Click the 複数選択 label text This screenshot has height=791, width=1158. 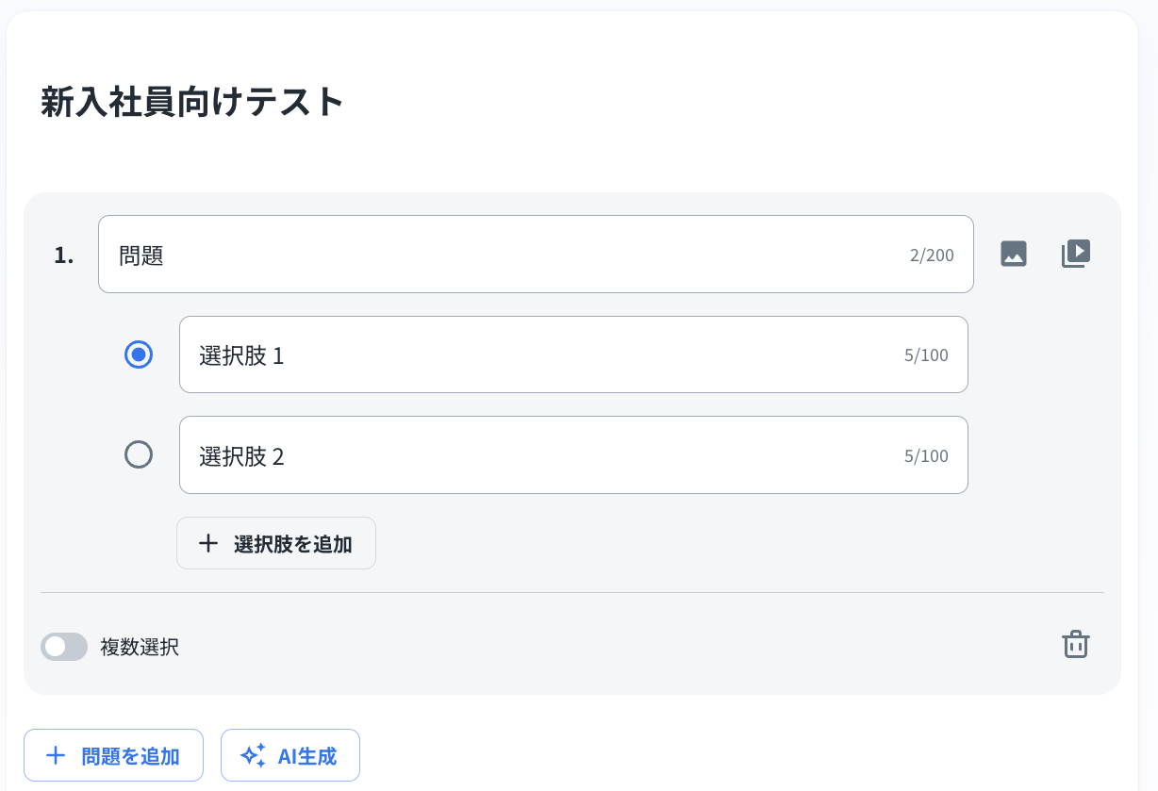(140, 647)
